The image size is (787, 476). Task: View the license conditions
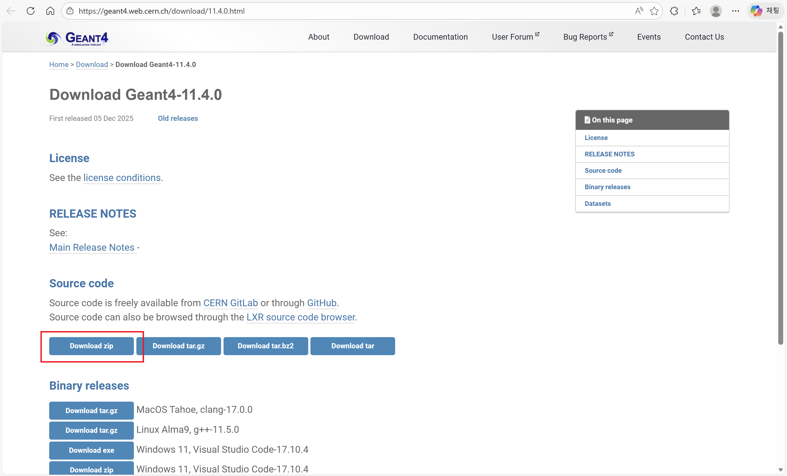122,178
